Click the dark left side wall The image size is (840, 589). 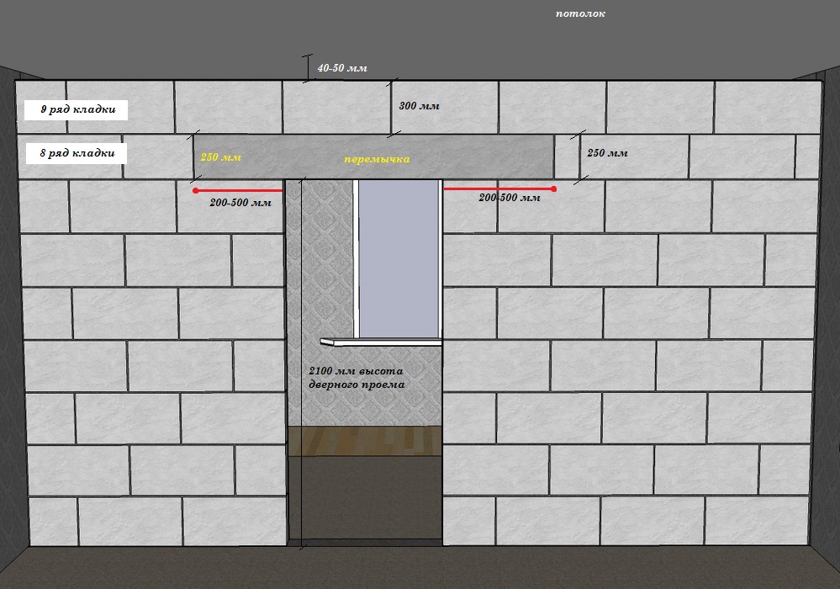pyautogui.click(x=8, y=320)
